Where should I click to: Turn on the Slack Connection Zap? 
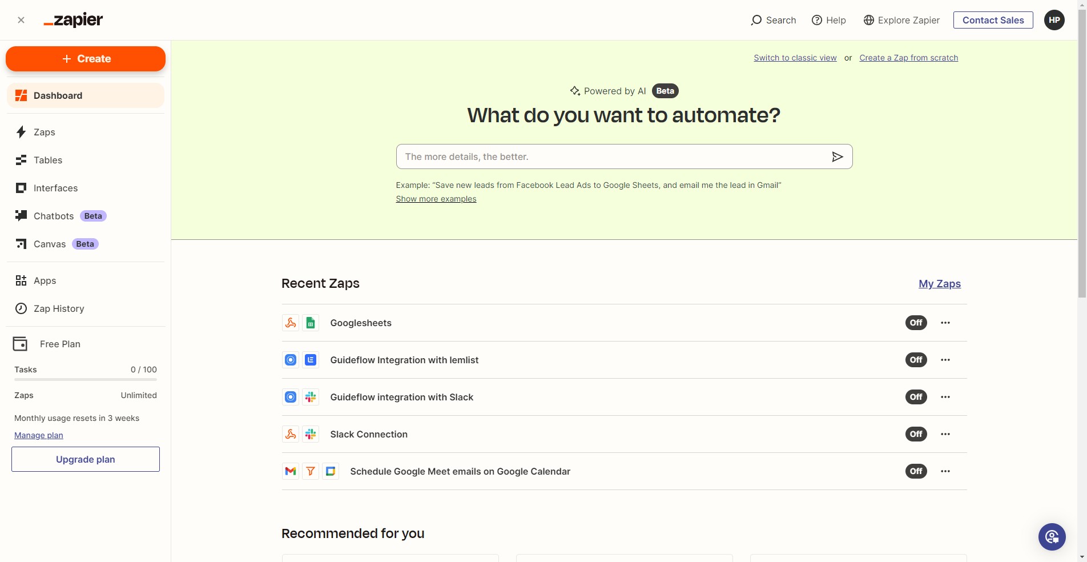click(916, 434)
